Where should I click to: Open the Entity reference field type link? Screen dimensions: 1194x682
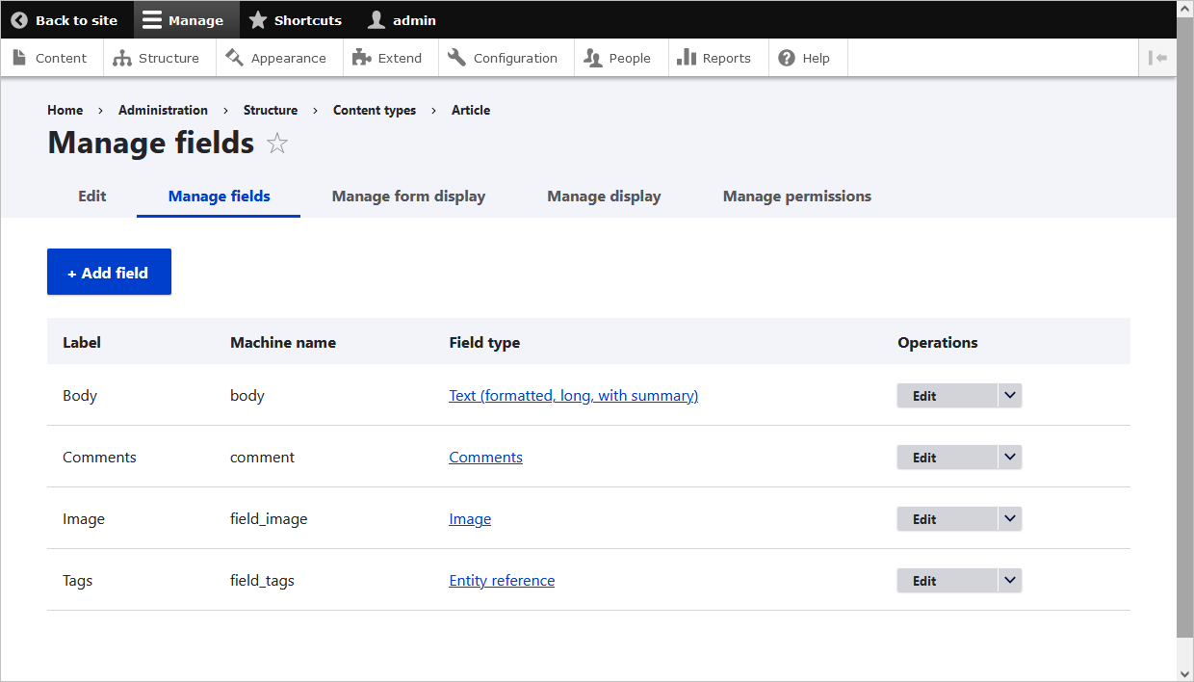tap(502, 580)
